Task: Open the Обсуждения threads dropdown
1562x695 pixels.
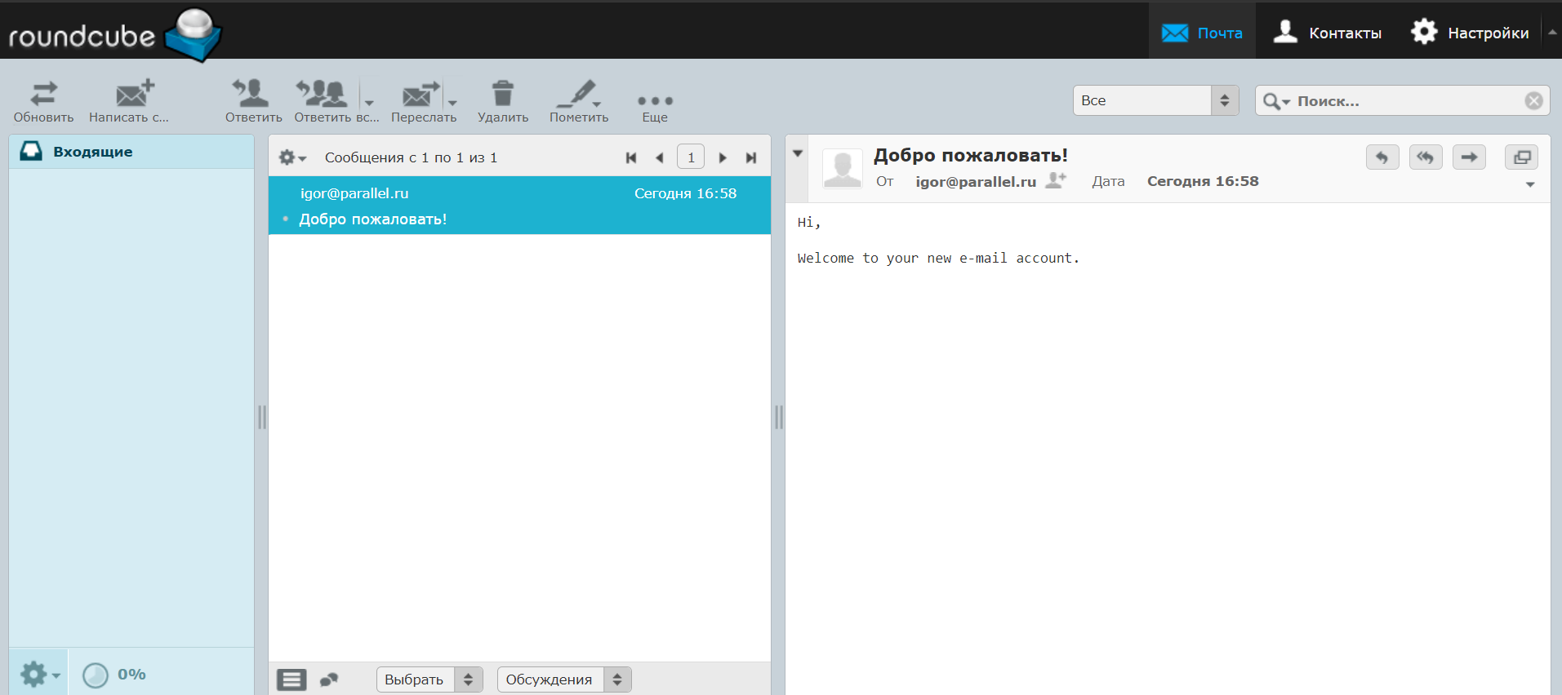Action: point(564,680)
